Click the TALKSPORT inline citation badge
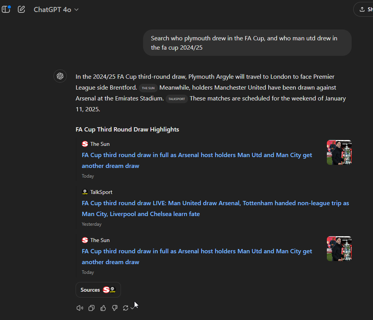This screenshot has height=320, width=373. (x=177, y=99)
